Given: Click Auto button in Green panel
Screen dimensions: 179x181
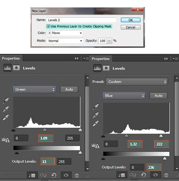Looking at the screenshot, I should point(69,89).
